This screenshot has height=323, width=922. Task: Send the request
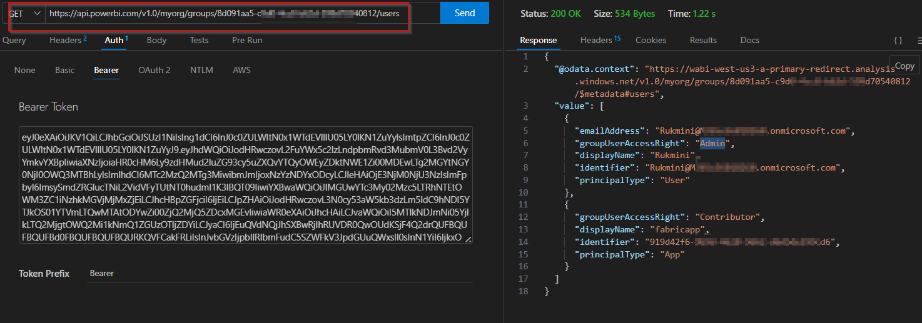pos(465,13)
